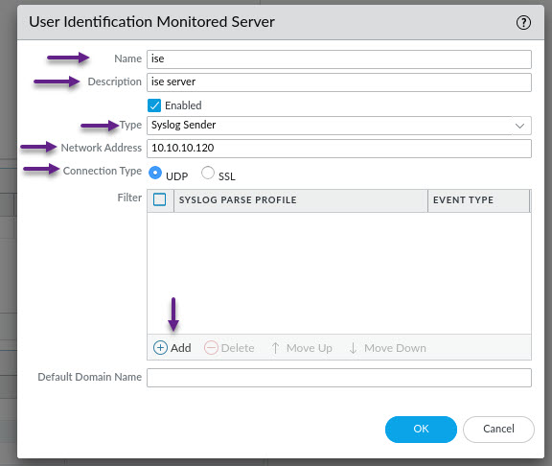Click the Default Domain Name field
This screenshot has height=466, width=552.
pos(339,378)
